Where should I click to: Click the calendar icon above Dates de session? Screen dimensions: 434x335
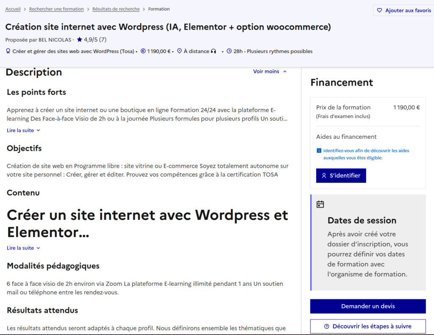(x=320, y=204)
